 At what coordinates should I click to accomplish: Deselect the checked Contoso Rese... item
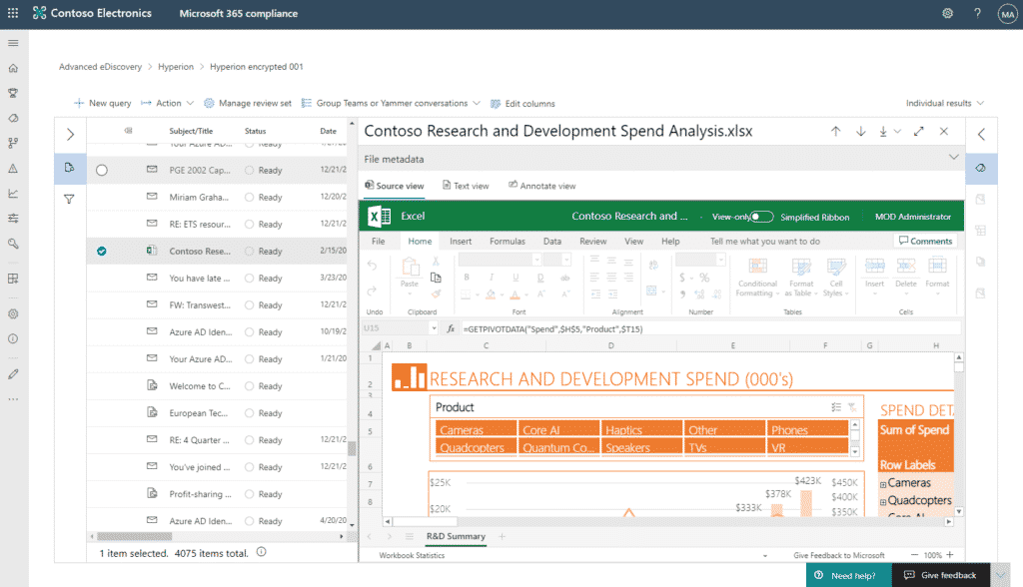[102, 252]
